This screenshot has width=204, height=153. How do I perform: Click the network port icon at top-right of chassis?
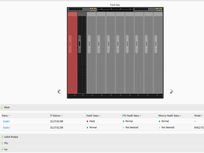pos(161,9)
